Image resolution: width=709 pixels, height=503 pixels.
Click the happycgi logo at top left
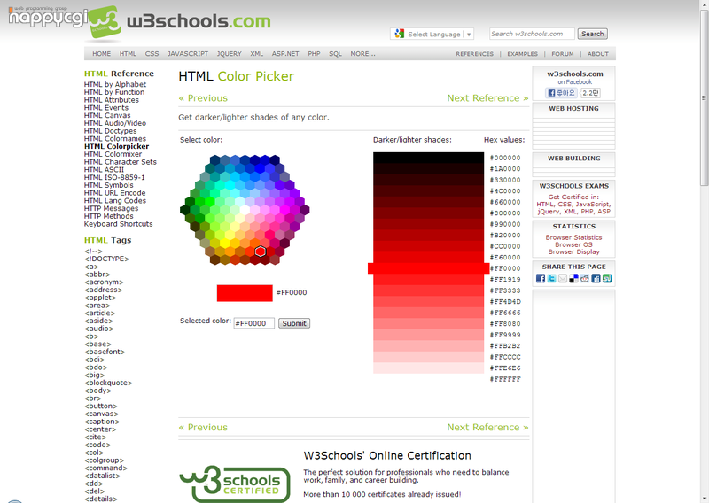click(48, 17)
